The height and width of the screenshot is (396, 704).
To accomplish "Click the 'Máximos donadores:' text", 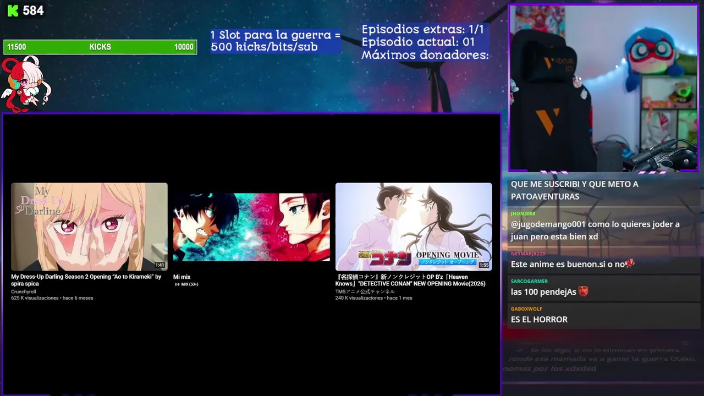I will click(x=425, y=54).
